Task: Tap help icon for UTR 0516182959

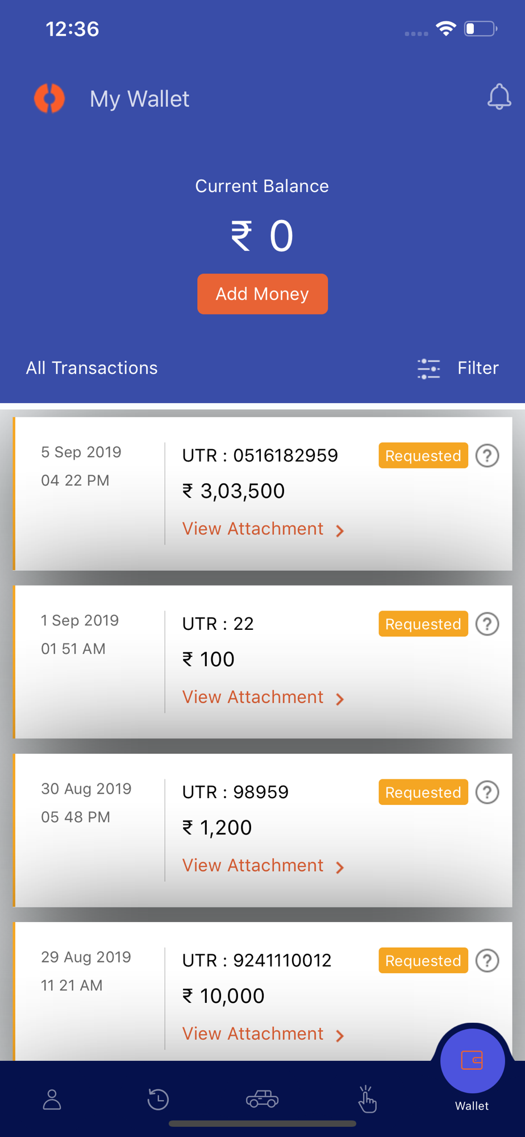Action: 487,456
